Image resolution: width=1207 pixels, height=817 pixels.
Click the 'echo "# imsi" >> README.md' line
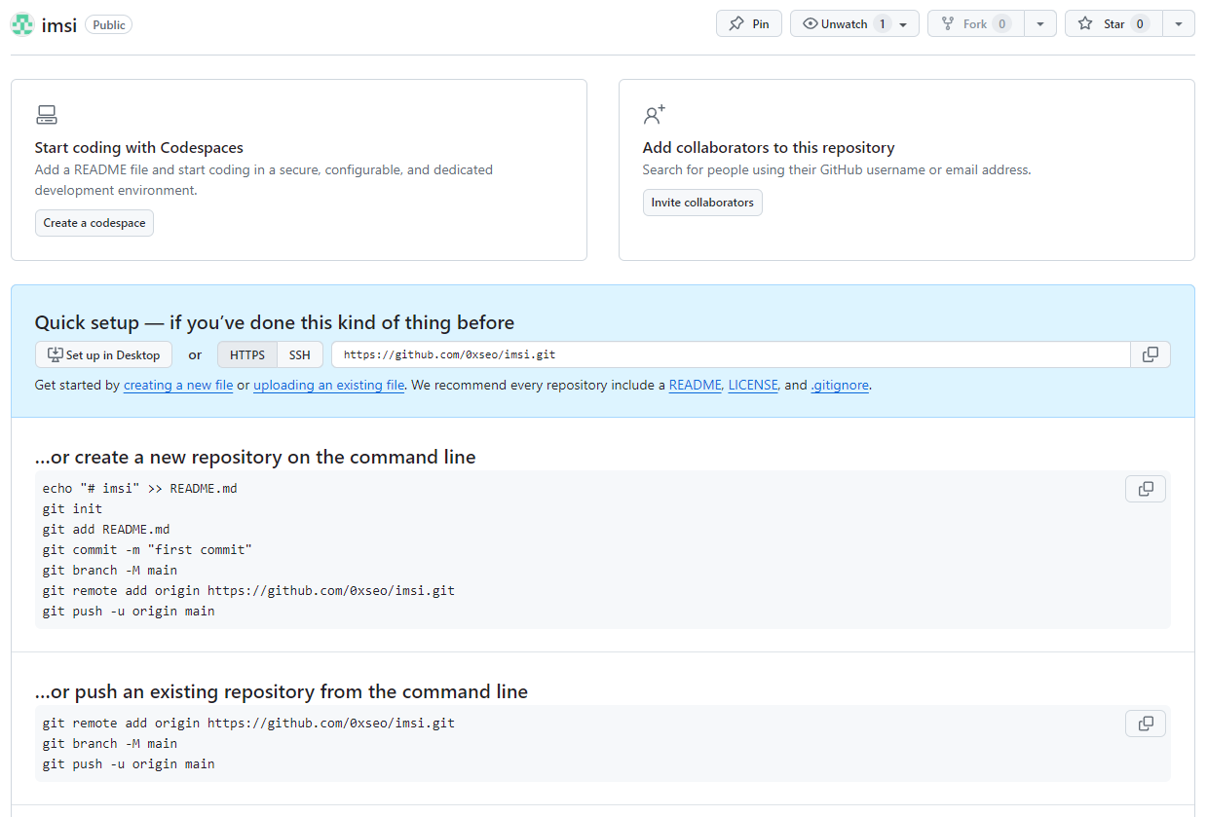[140, 488]
